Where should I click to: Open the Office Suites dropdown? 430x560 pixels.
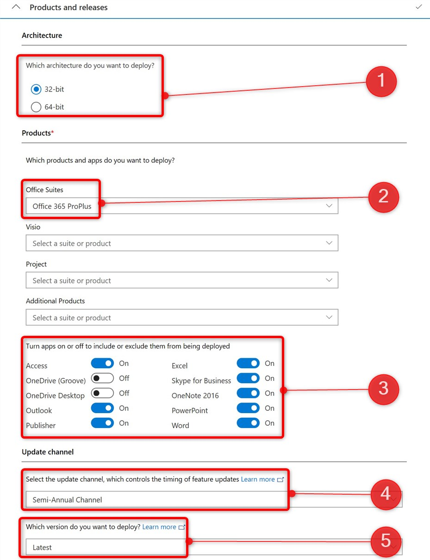tap(182, 206)
